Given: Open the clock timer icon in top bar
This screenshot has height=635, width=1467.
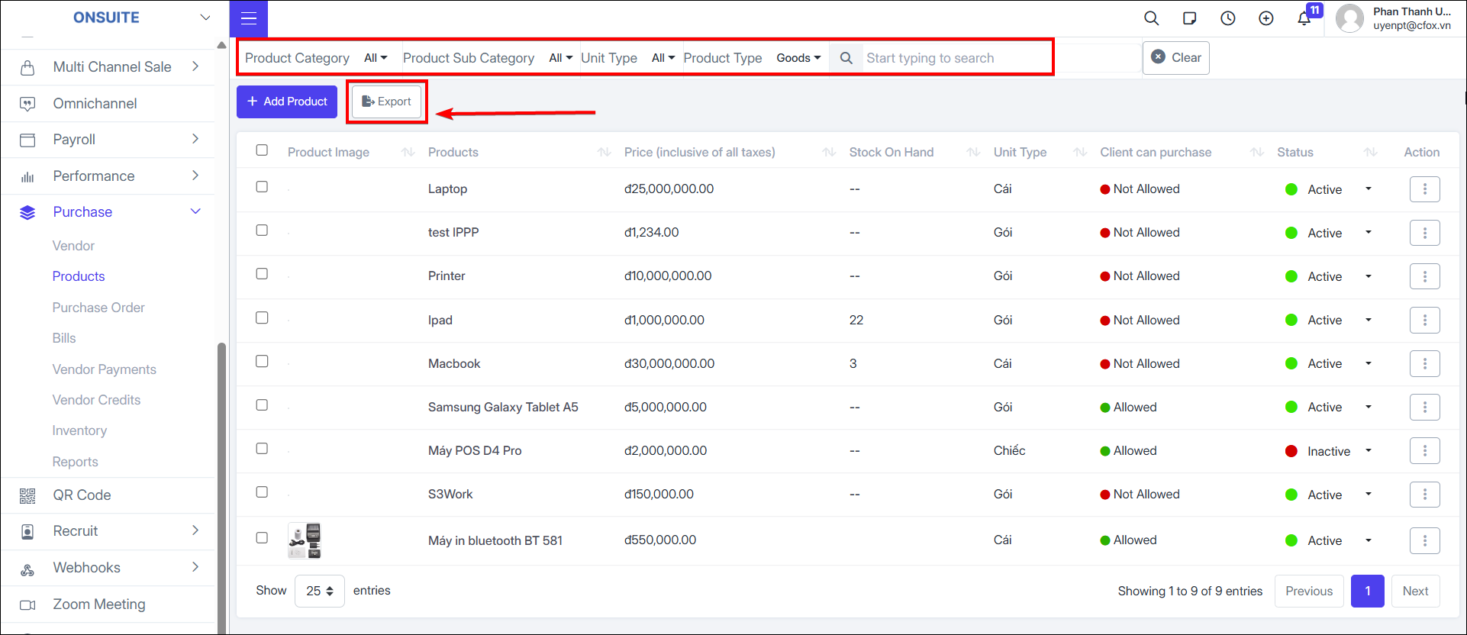Looking at the screenshot, I should 1228,18.
